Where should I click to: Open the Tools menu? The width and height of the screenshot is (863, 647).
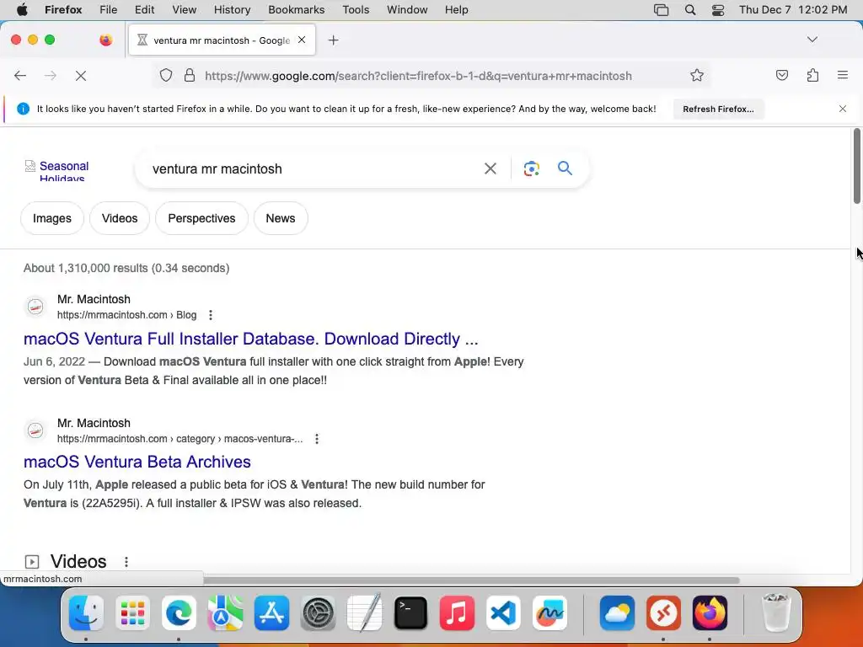coord(356,9)
